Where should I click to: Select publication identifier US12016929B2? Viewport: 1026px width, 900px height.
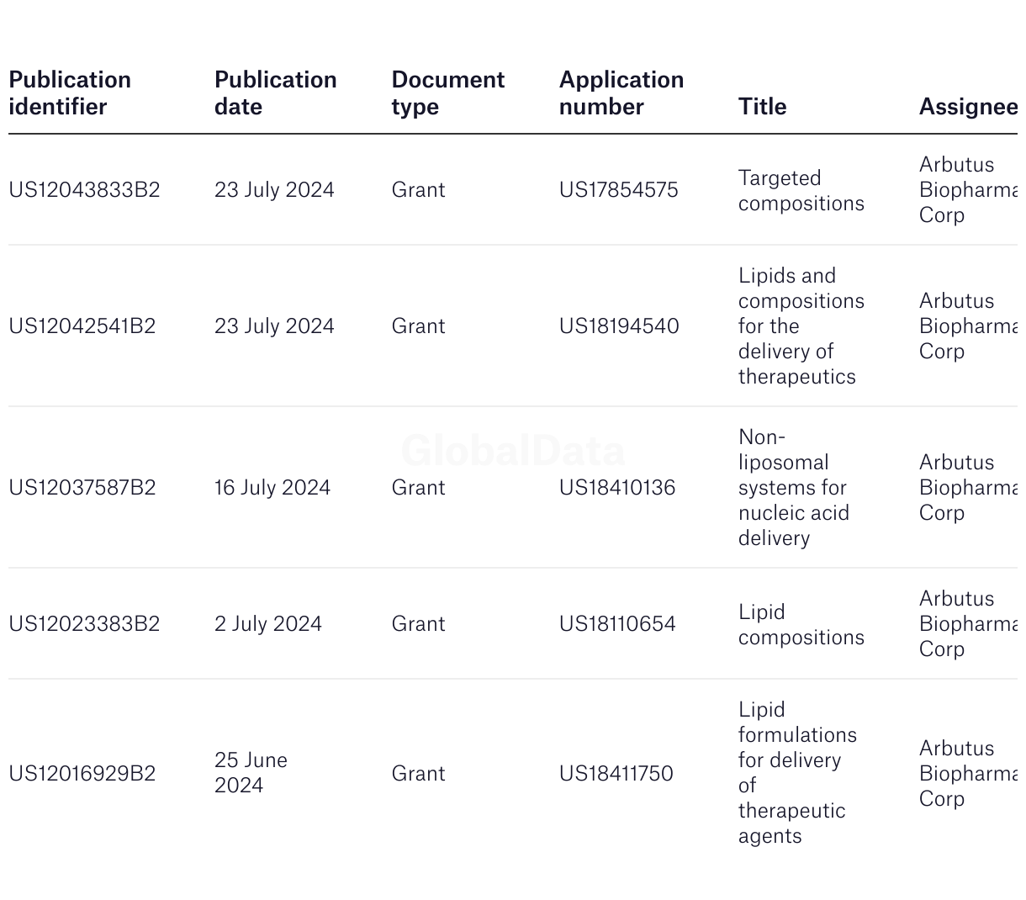point(82,774)
